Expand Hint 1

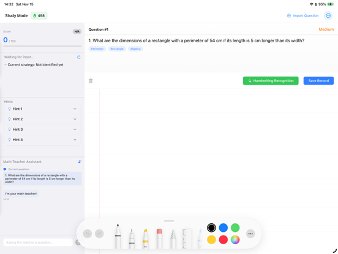click(x=42, y=109)
